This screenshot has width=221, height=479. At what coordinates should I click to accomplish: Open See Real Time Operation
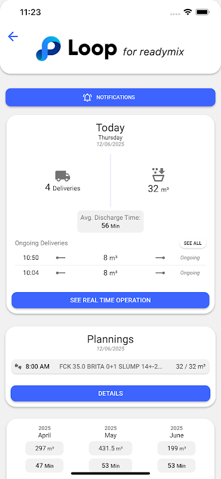pos(110,301)
